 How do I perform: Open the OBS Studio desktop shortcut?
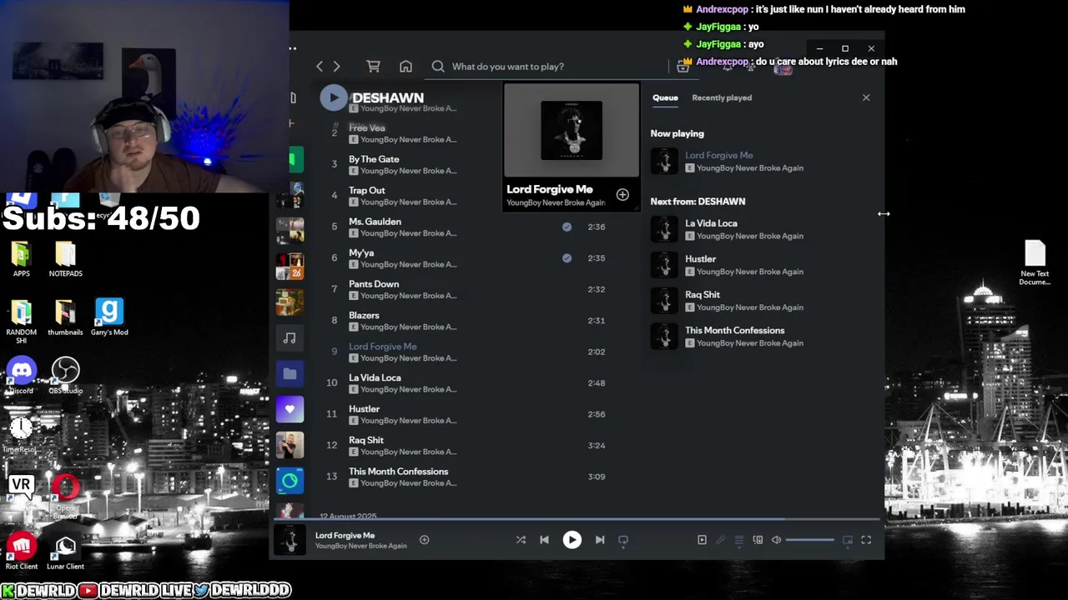(x=65, y=375)
